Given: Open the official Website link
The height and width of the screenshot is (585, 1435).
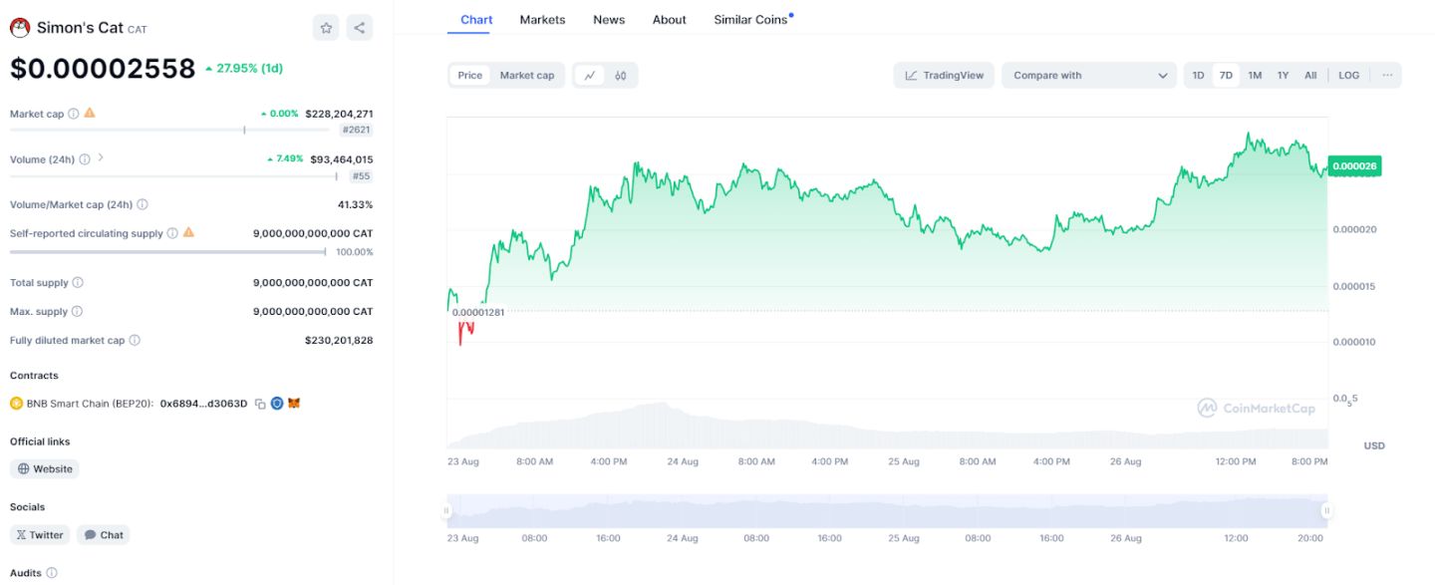Looking at the screenshot, I should [45, 468].
